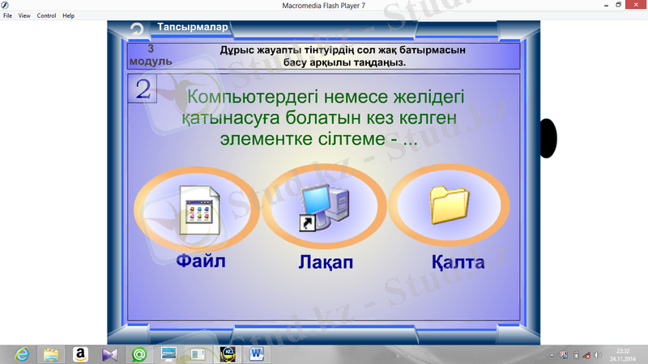Open Internet Explorer from the taskbar
Image resolution: width=648 pixels, height=364 pixels.
coord(22,353)
